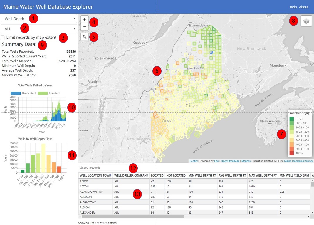Zoom out on the map
Viewport: 314px width, 225px height.
pos(85,26)
